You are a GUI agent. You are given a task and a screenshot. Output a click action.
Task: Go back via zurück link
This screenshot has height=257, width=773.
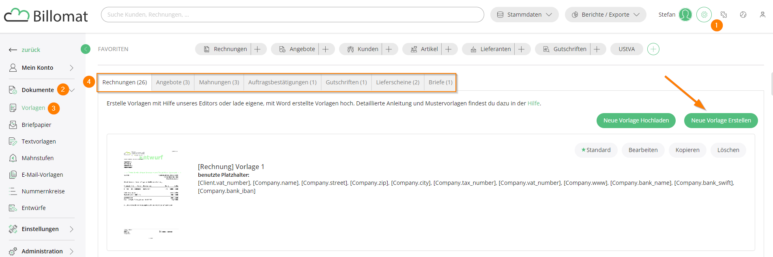(31, 50)
